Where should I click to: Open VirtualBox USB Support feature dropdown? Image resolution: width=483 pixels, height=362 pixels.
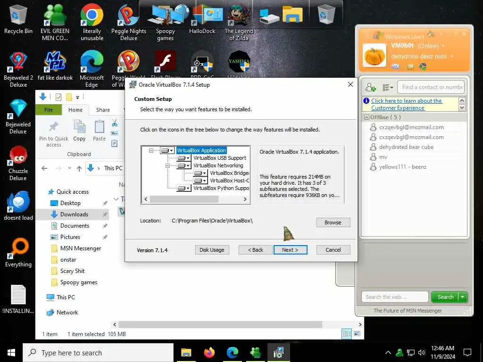184,158
